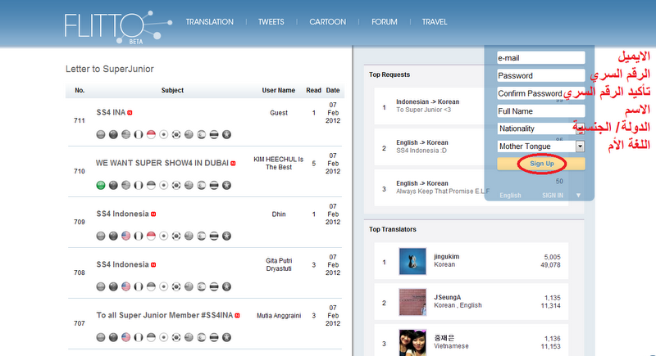Click Thai flag in DUBAI row
656x356 pixels.
(x=214, y=185)
